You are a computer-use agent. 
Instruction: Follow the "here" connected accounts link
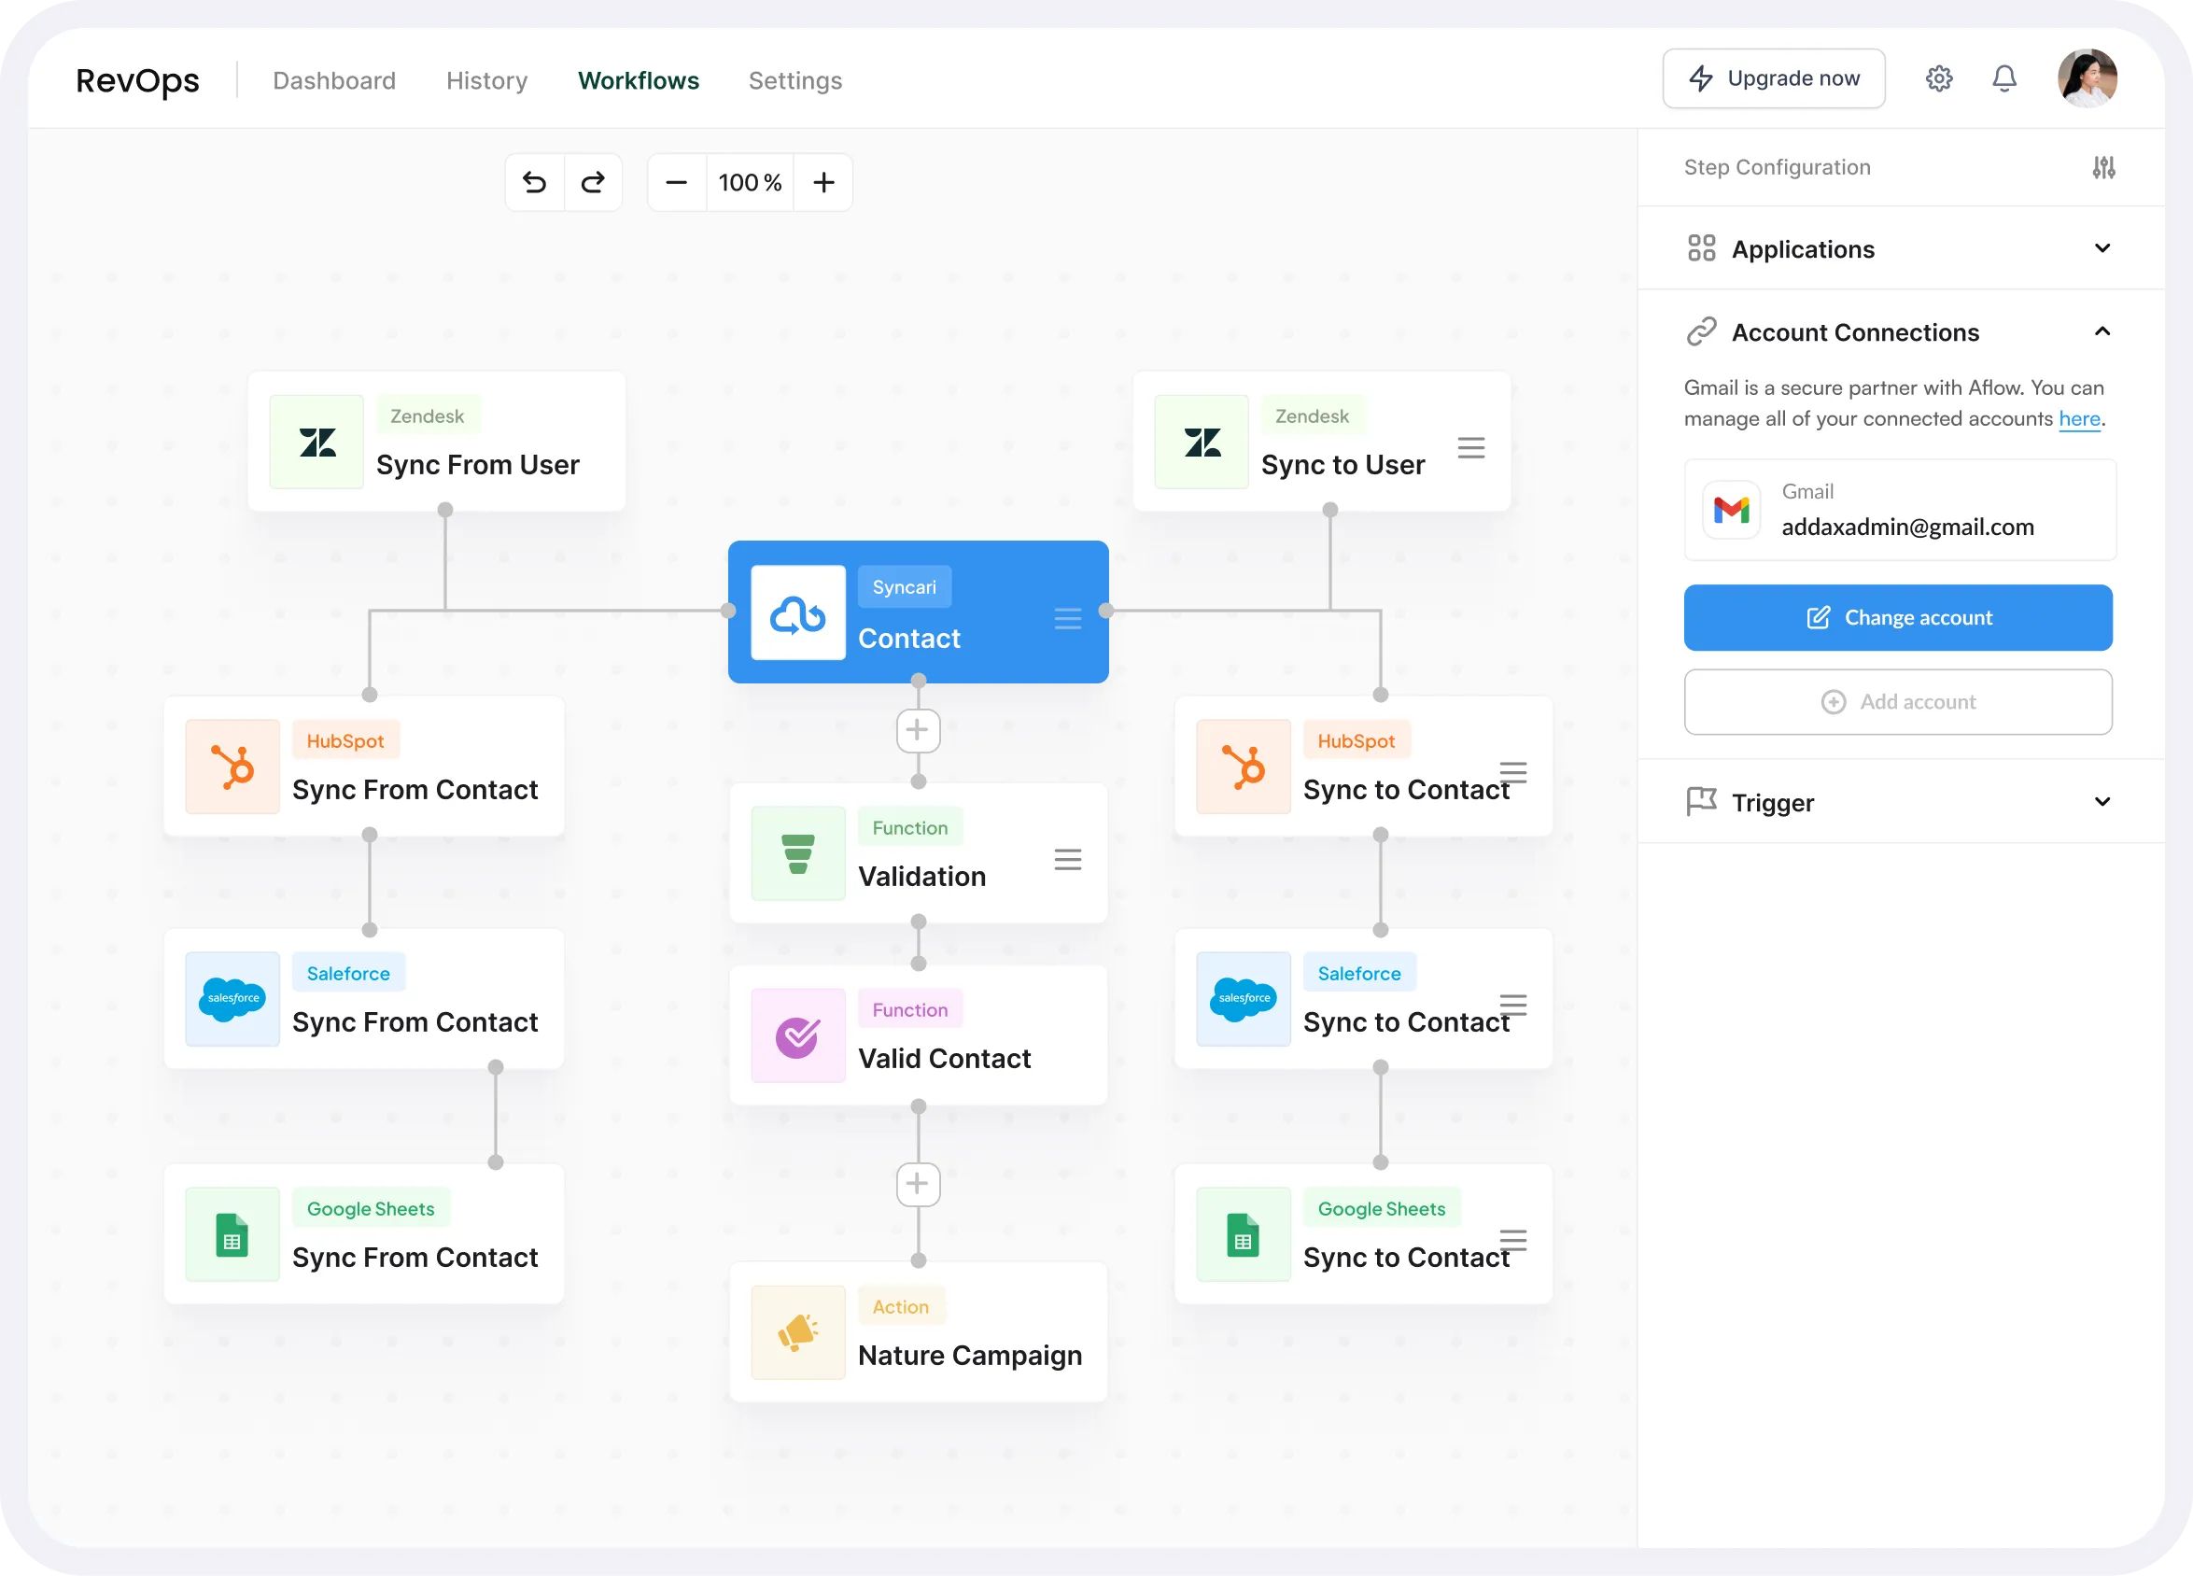click(2079, 418)
